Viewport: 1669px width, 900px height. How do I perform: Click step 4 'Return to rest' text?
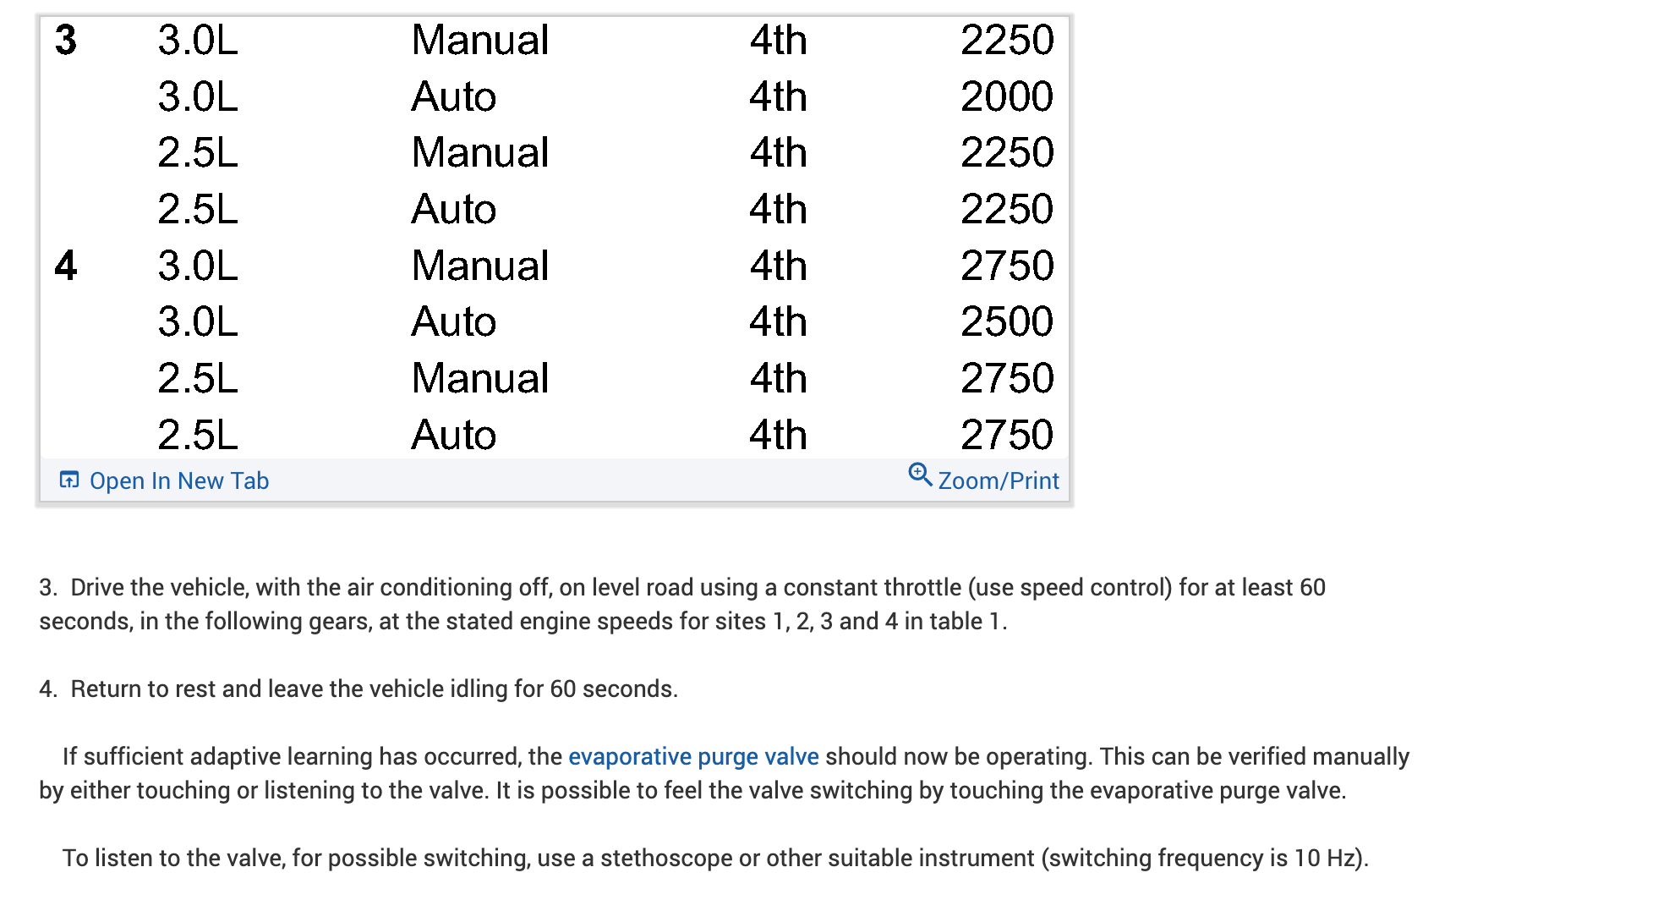click(x=374, y=689)
